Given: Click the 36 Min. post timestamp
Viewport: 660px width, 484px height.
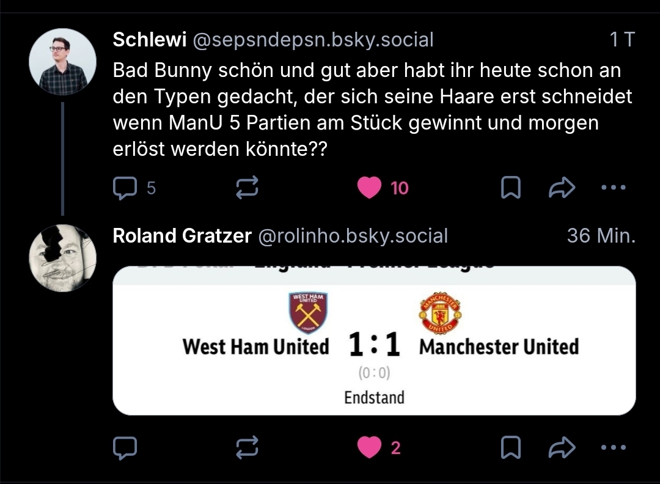Looking at the screenshot, I should pos(601,236).
